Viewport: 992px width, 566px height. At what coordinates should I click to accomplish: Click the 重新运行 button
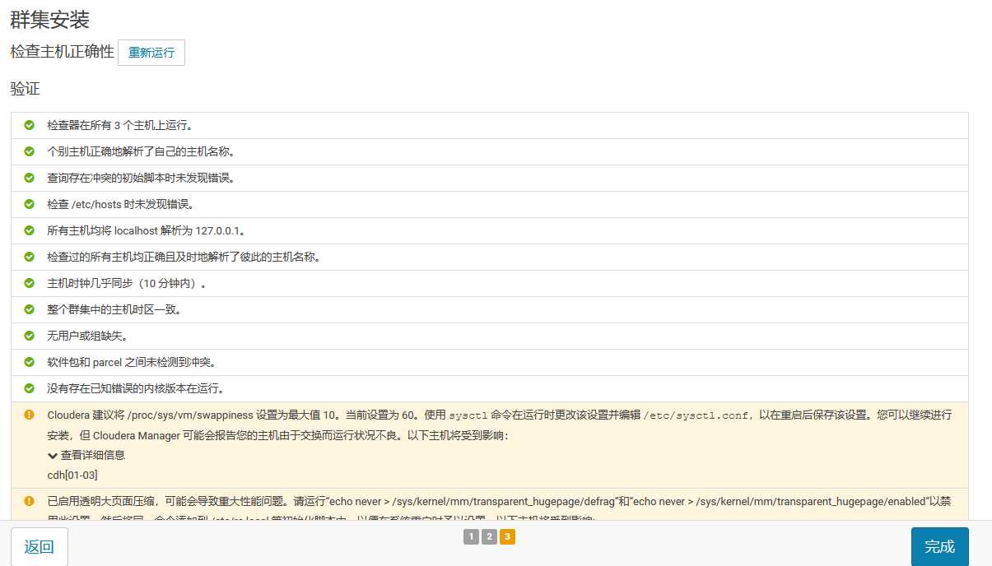point(151,53)
